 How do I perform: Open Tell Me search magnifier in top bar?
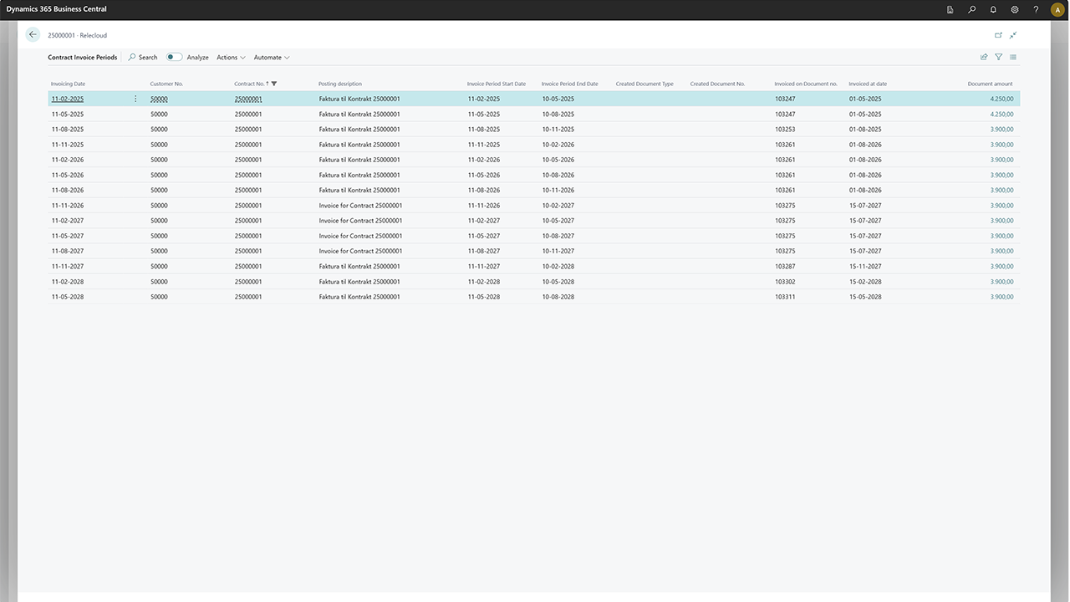tap(971, 10)
